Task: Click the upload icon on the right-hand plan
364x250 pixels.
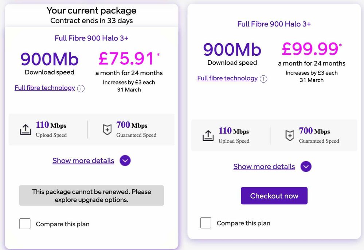Action: point(208,135)
